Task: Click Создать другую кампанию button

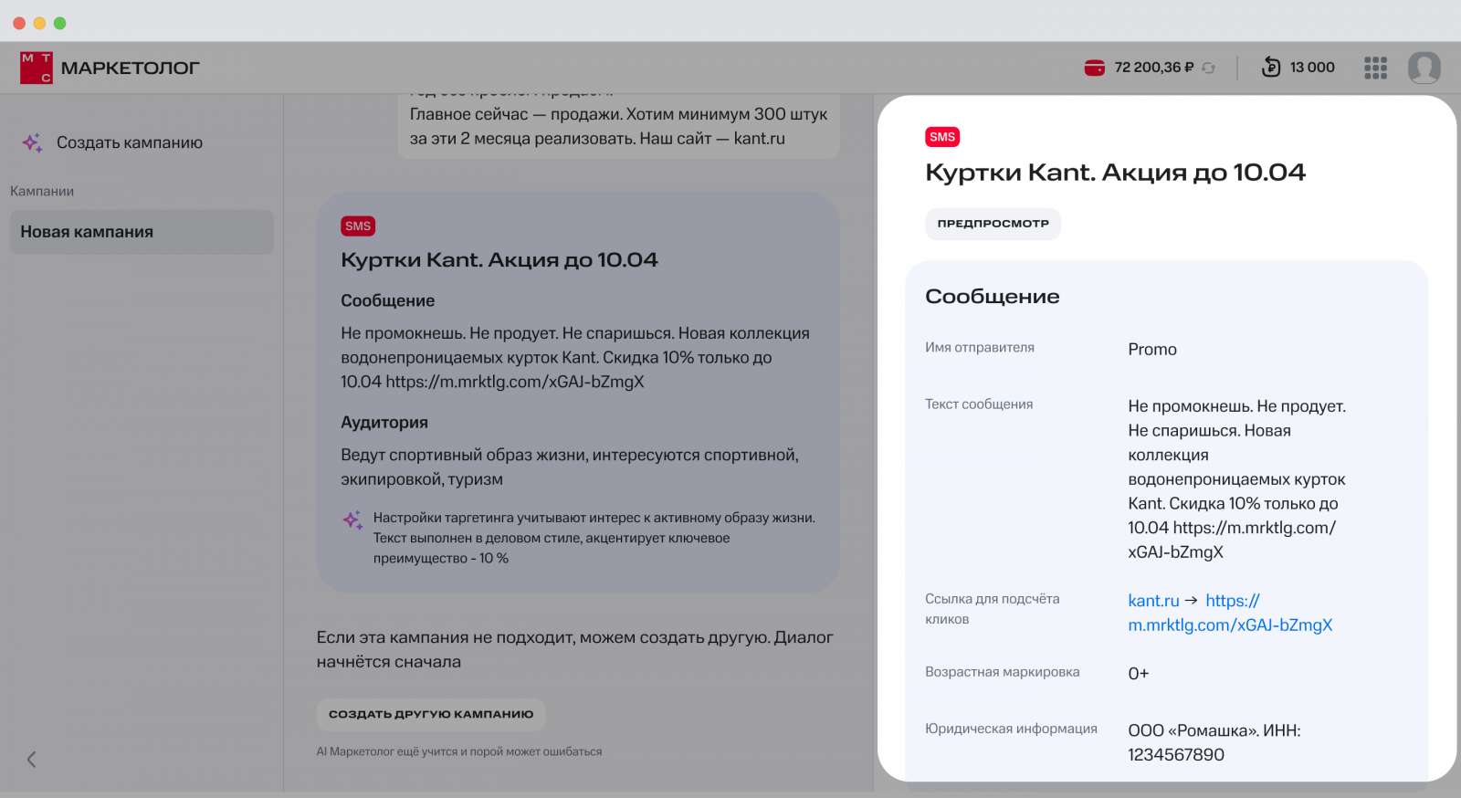Action: pyautogui.click(x=431, y=714)
